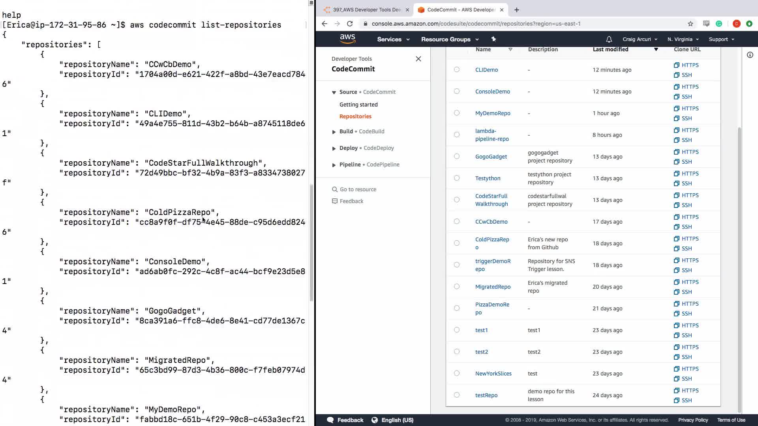Open the info panel icon at right
The height and width of the screenshot is (426, 758).
pyautogui.click(x=750, y=55)
